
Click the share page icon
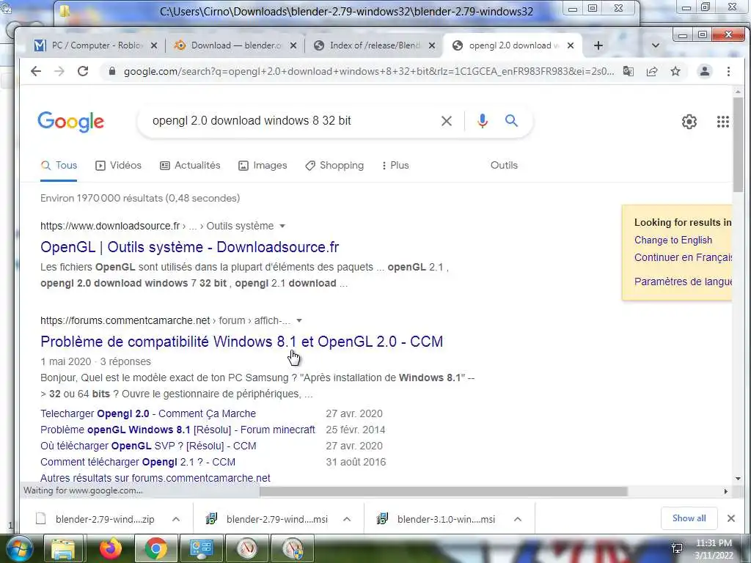[x=651, y=71]
